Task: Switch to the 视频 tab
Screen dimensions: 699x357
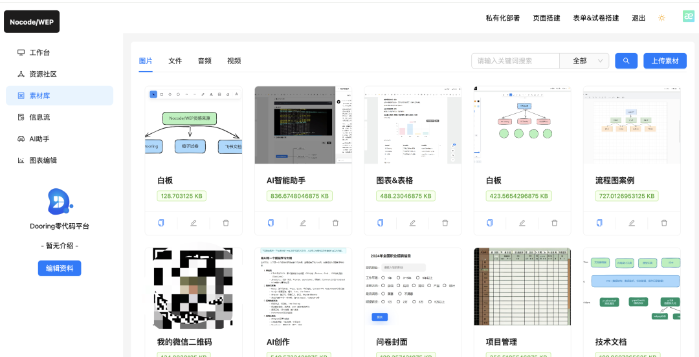Action: click(x=234, y=61)
